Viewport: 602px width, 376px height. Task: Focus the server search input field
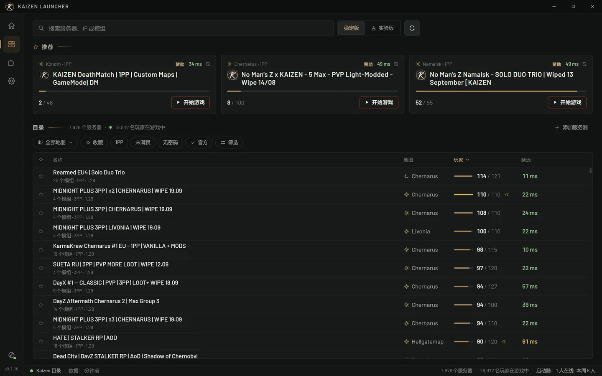pyautogui.click(x=183, y=28)
